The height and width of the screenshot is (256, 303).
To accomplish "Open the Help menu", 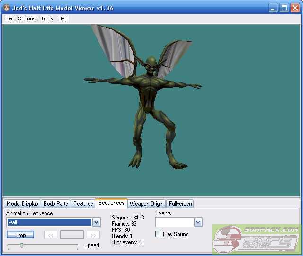I will click(x=63, y=18).
